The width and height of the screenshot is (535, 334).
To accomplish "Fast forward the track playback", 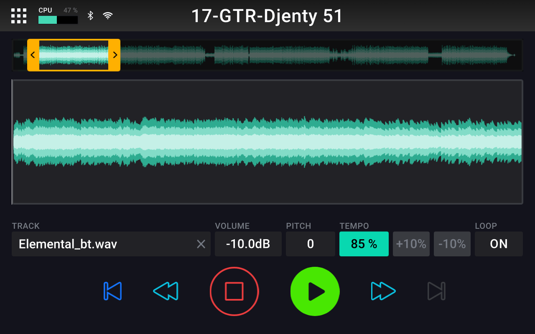I will point(383,291).
